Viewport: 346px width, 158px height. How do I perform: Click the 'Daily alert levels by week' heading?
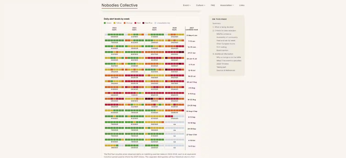(117, 19)
